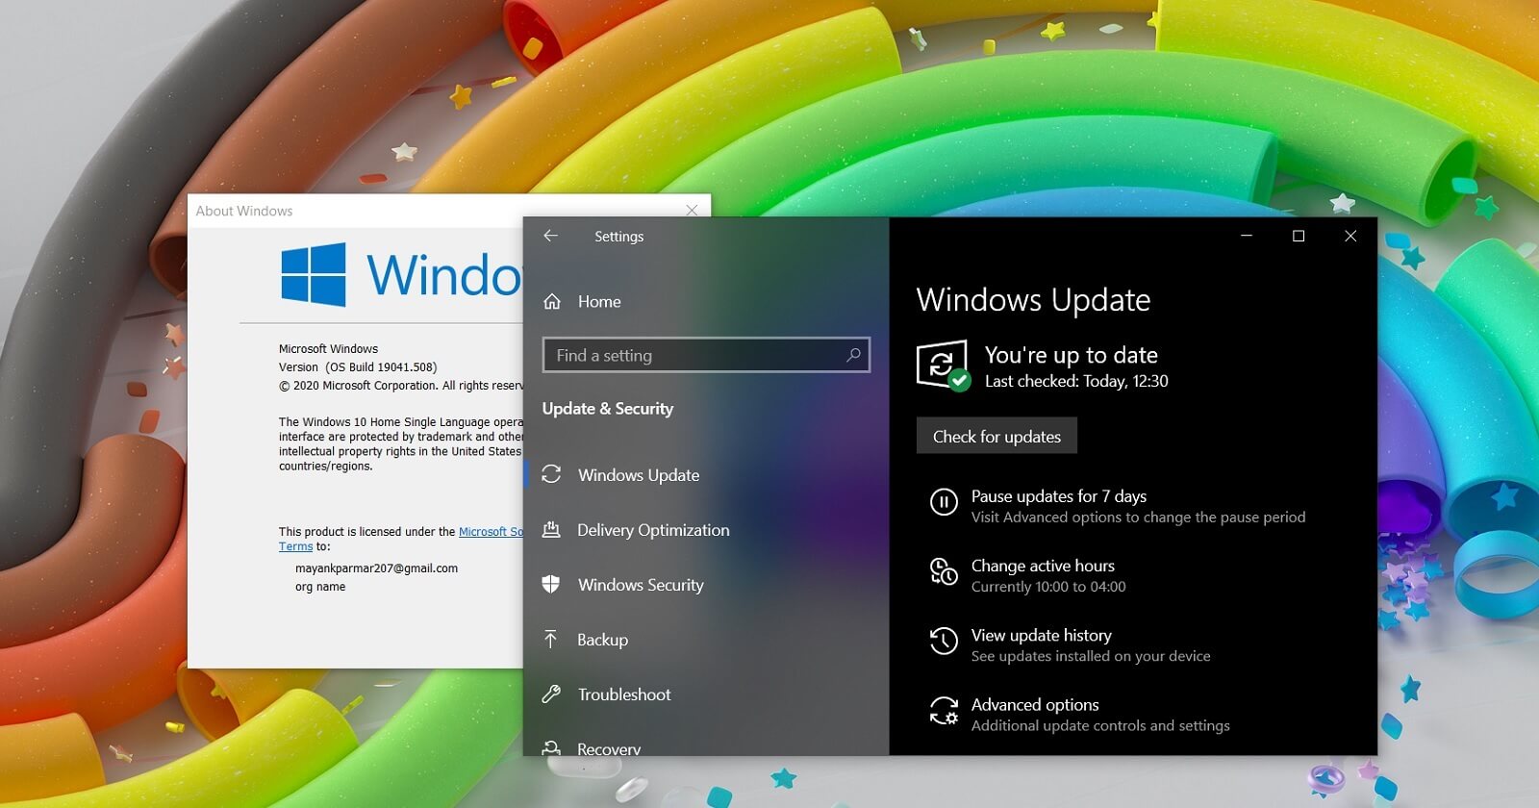This screenshot has width=1539, height=808.
Task: Go to Windows Security section
Action: (641, 585)
